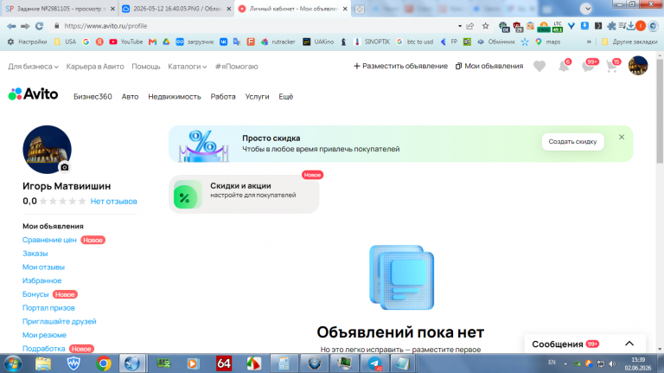Open 'Мои объявления' in header

click(489, 66)
